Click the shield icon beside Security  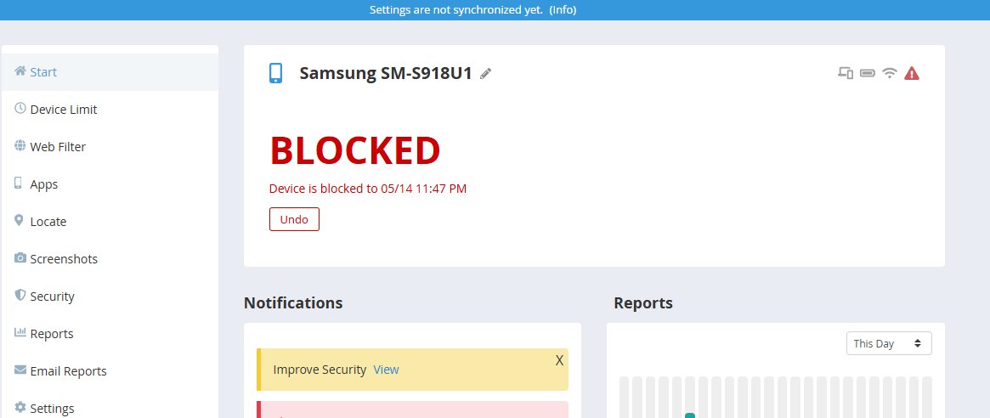[20, 295]
